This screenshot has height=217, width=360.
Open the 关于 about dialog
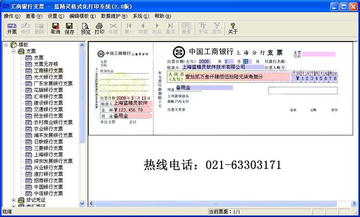232,28
